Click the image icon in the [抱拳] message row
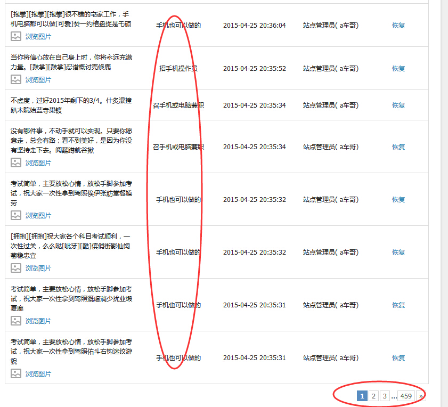Image resolution: width=448 pixels, height=407 pixels. (16, 36)
